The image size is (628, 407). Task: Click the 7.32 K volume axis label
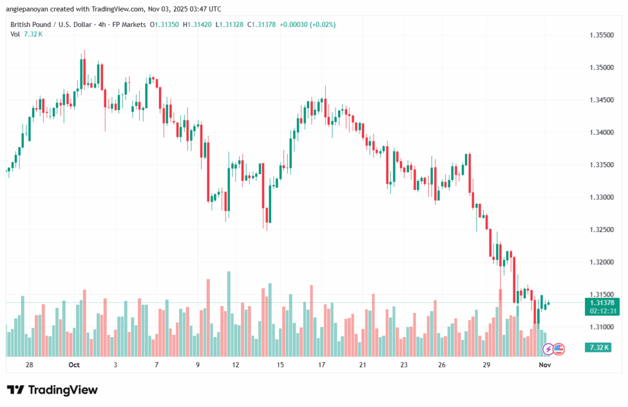point(598,347)
